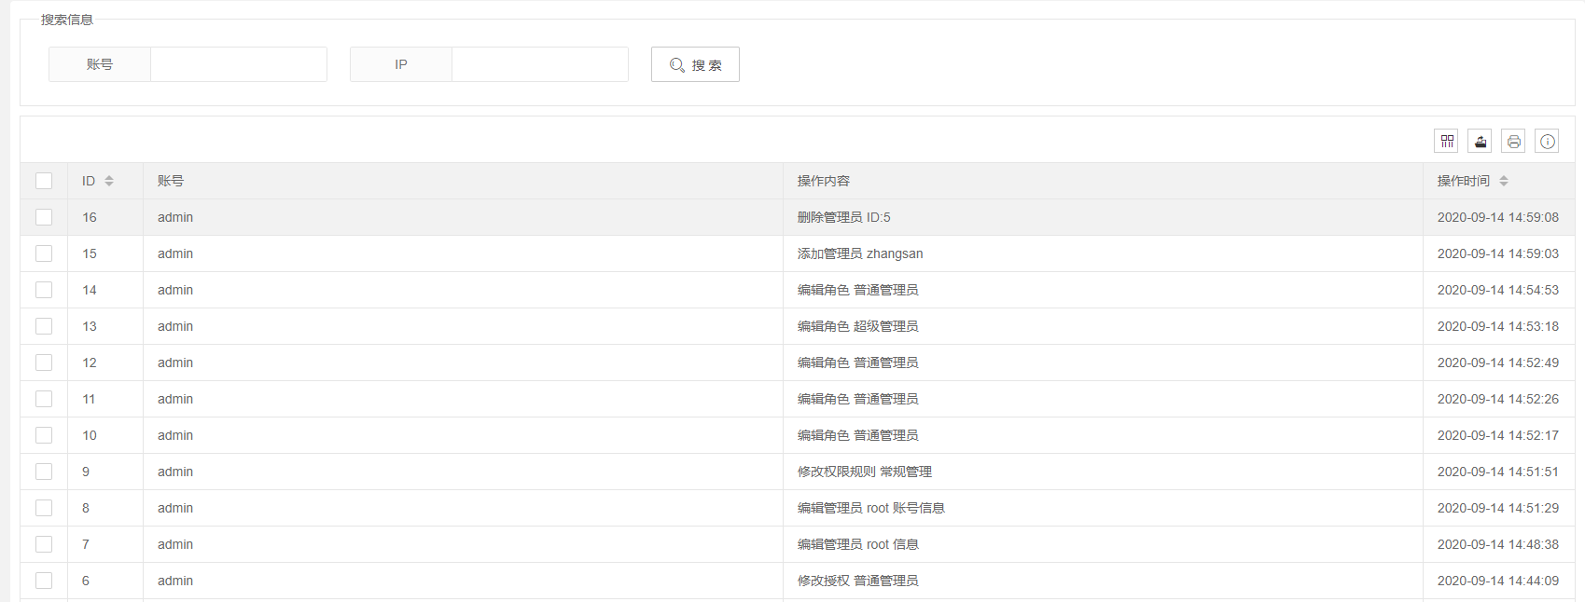The height and width of the screenshot is (602, 1585).
Task: Focus the 账号 search input
Action: [239, 64]
